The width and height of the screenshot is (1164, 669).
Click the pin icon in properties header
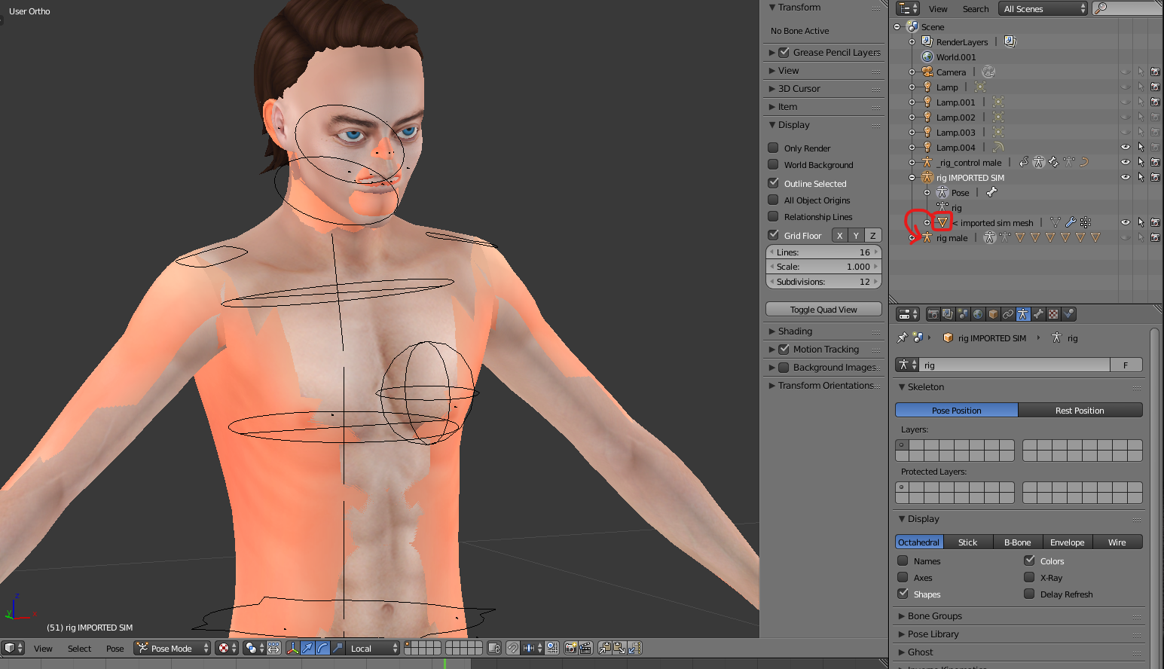903,338
